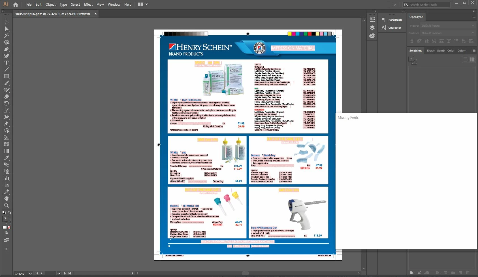
Task: Switch to the Brush tab
Action: coord(431,51)
